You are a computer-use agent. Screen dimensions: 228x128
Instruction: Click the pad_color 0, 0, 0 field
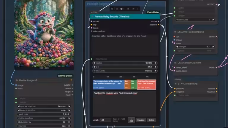click(x=44, y=114)
